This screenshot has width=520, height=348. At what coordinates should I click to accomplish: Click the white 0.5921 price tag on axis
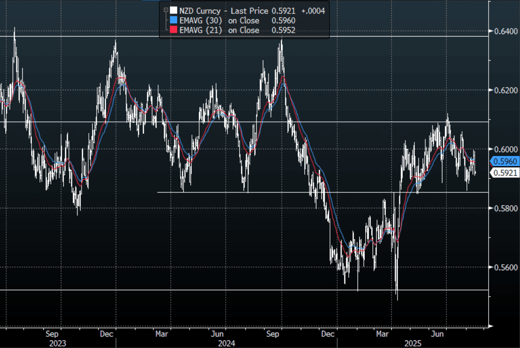point(503,173)
